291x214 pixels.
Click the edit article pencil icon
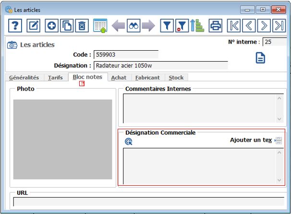34,25
